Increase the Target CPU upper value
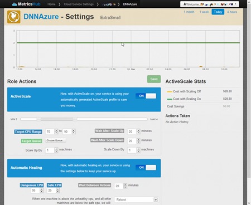 pos(74,130)
